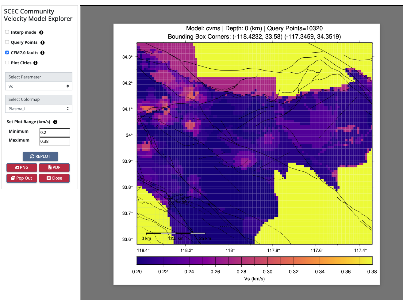Screen dimensions: 403x300
Task: Click info icon beside Plot Cities
Action: [36, 63]
